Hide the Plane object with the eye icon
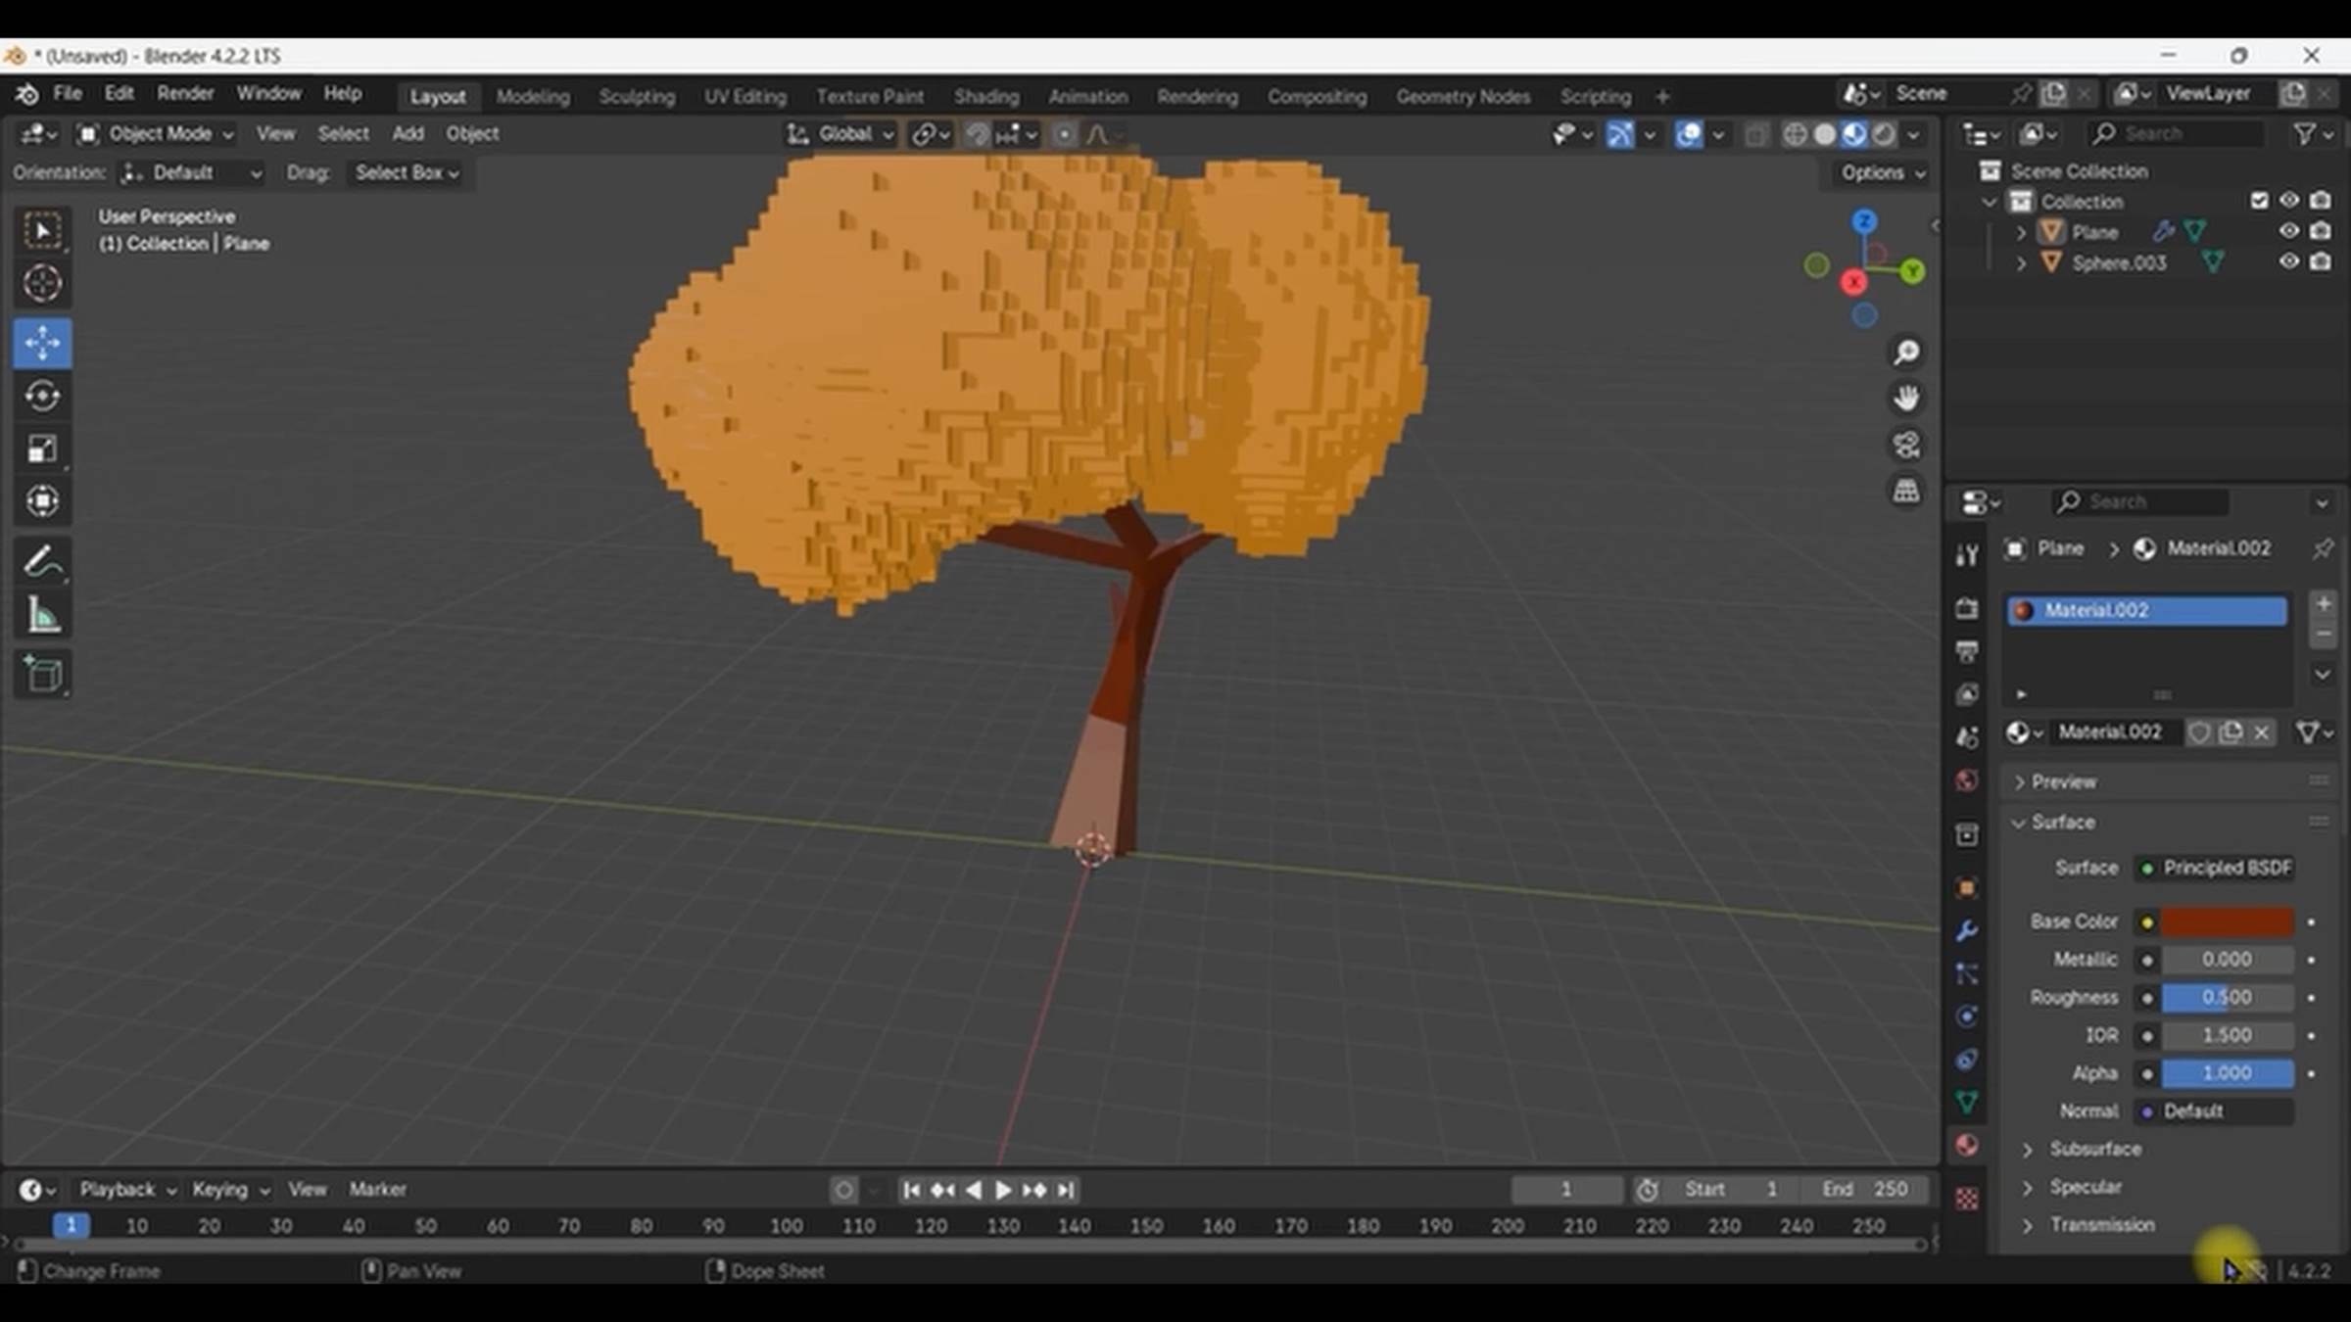The image size is (2351, 1322). point(2288,231)
